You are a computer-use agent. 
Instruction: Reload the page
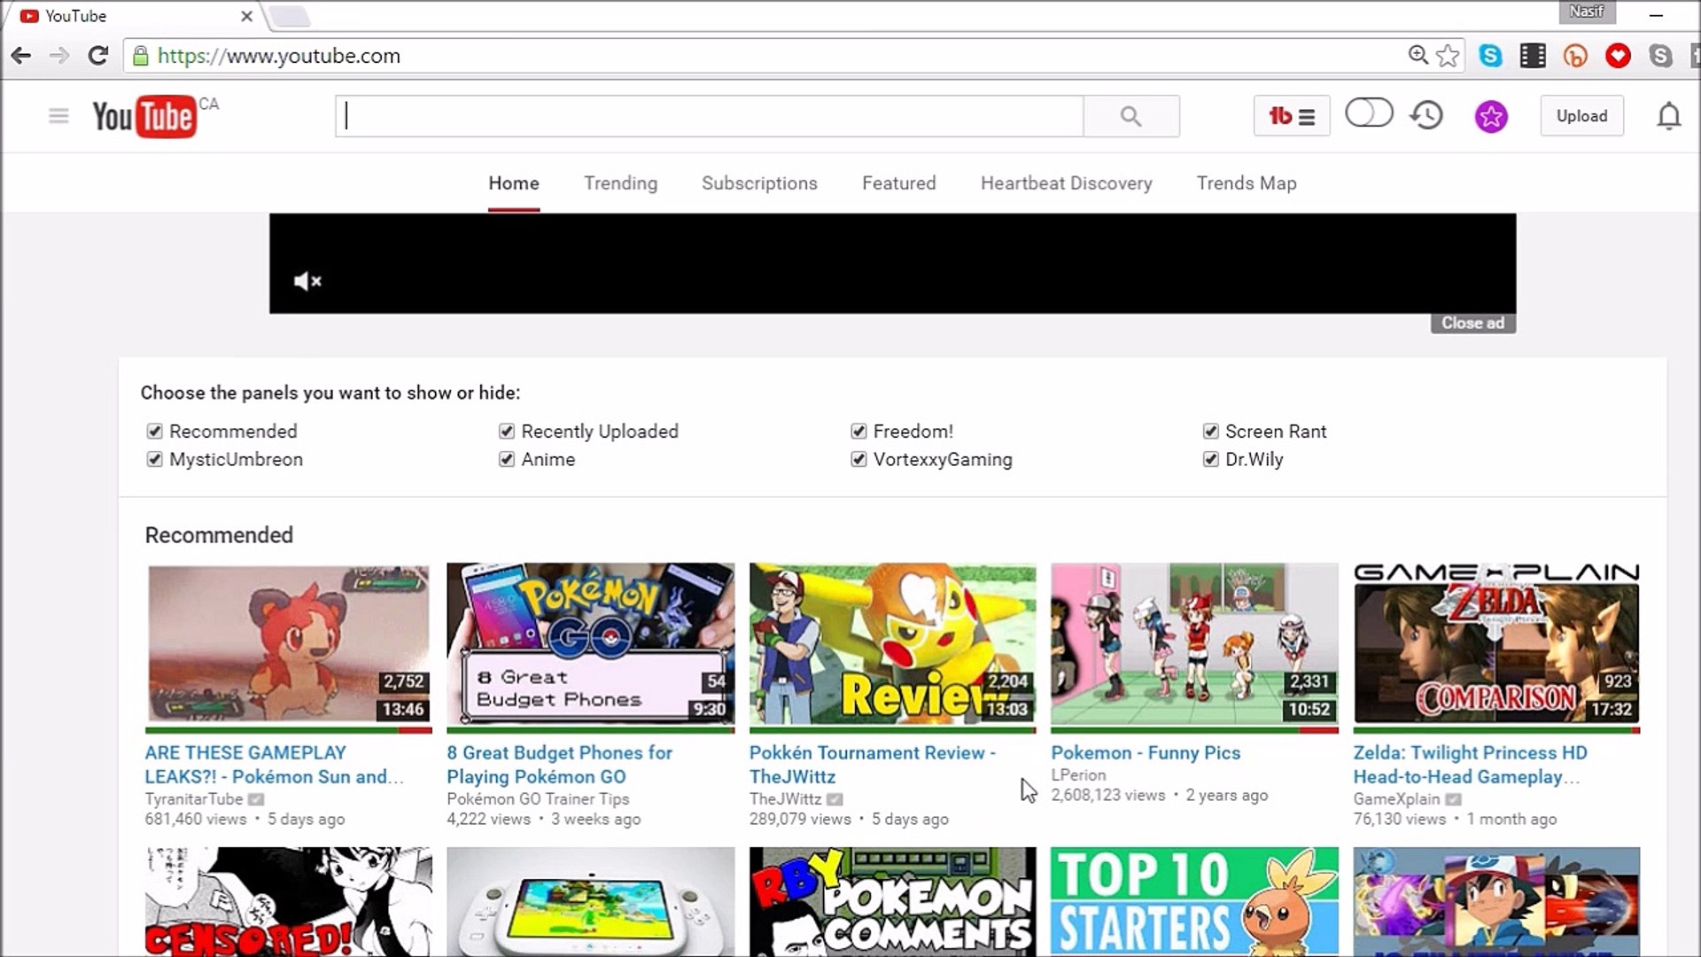point(97,55)
